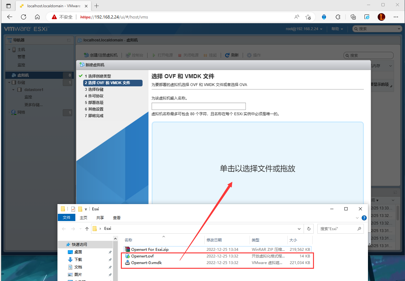Click wizard step 3 Select storage

(94, 89)
